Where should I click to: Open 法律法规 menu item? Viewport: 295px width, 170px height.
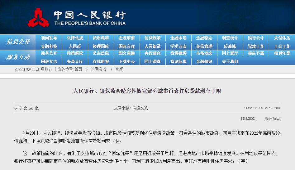click(75, 38)
